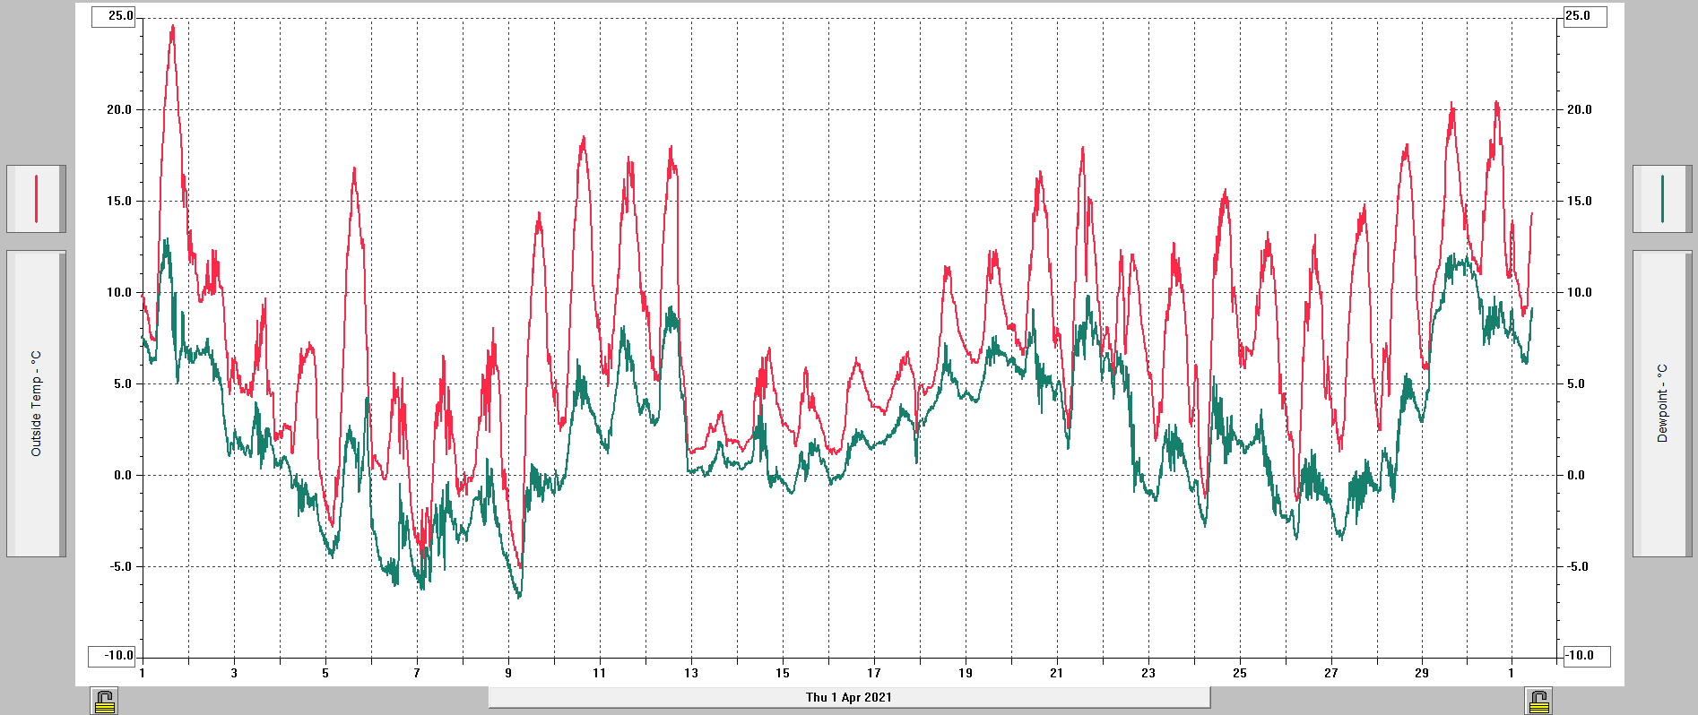Select the Thu 1 Apr 2021 date bar

(848, 697)
